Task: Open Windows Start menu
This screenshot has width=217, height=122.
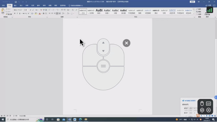Action: pos(2,120)
